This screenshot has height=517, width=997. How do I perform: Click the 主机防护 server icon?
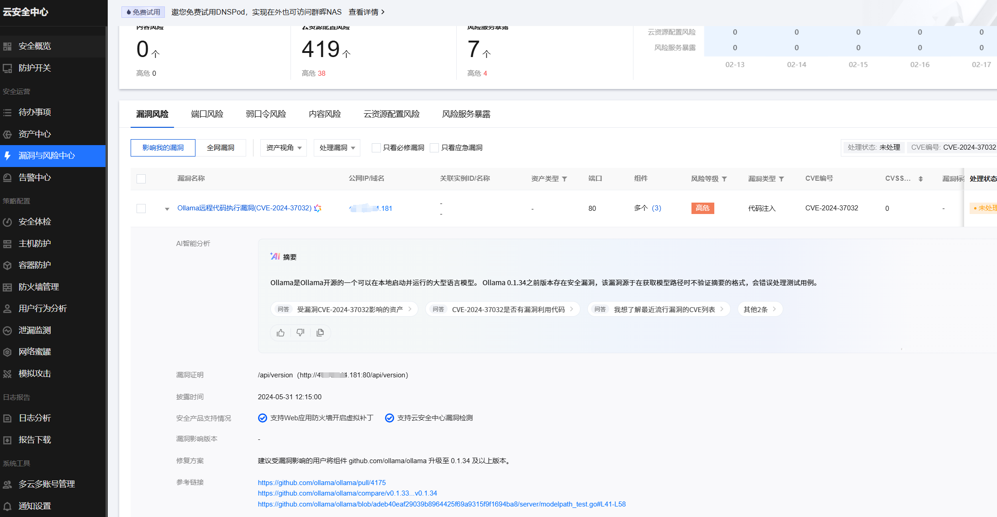[x=7, y=244]
